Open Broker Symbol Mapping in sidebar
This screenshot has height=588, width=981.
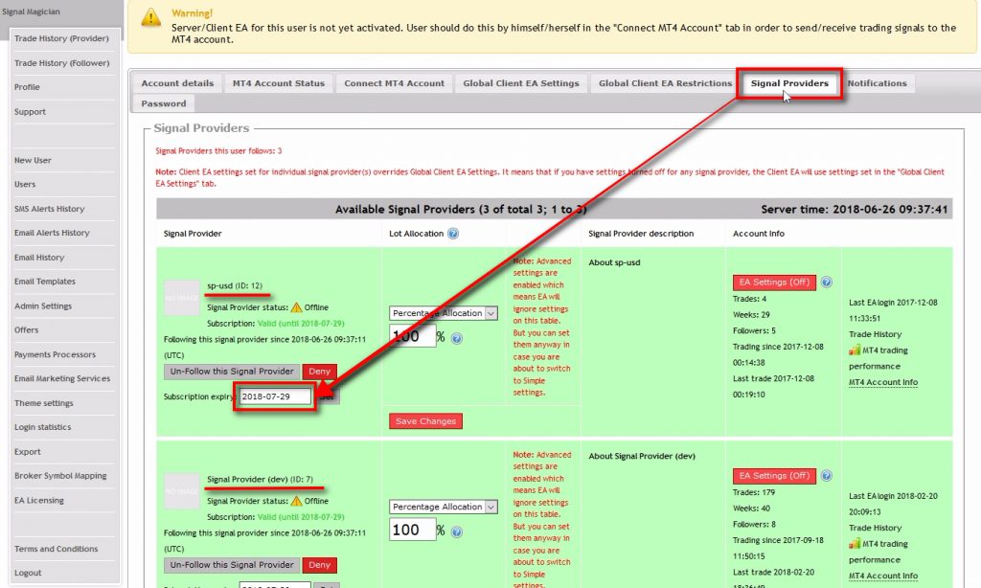60,476
